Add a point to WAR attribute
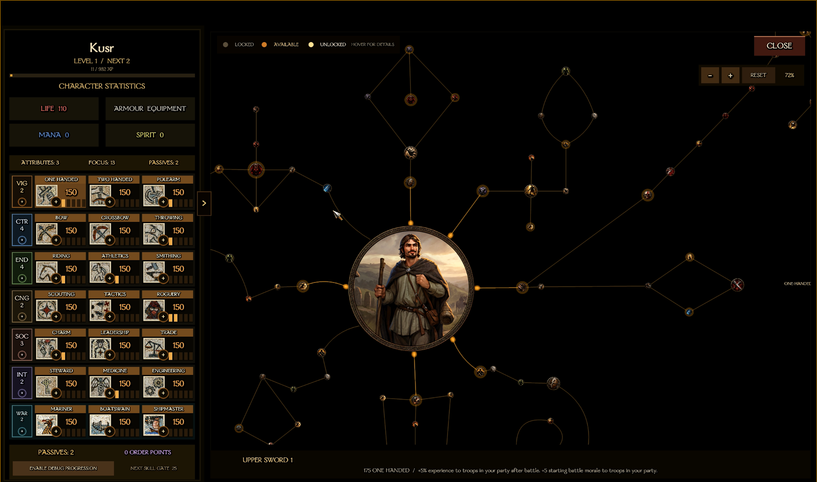The height and width of the screenshot is (482, 817). coord(22,431)
